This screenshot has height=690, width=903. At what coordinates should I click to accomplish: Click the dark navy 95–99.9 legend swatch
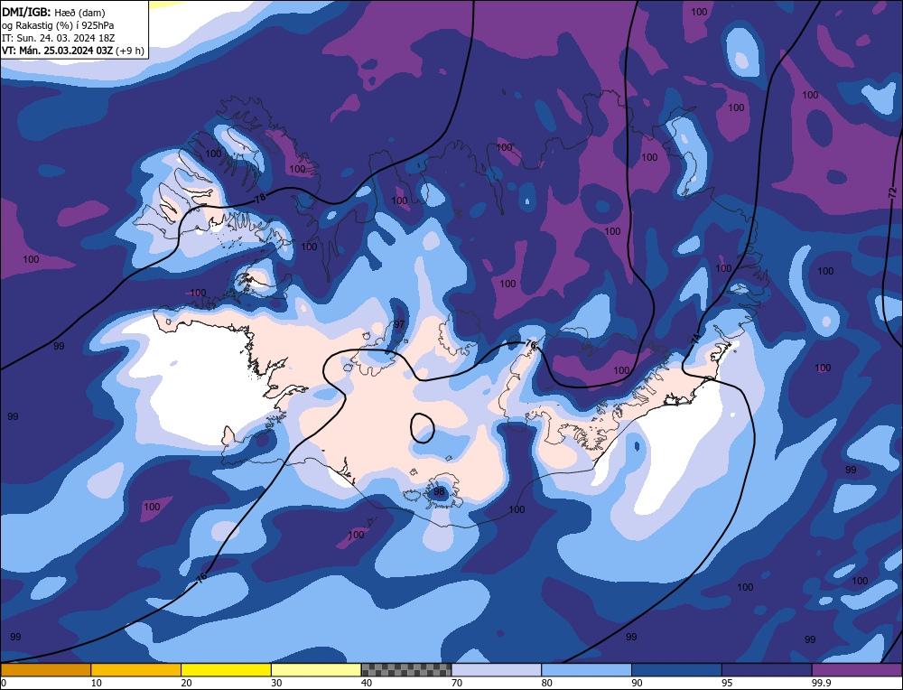(767, 669)
